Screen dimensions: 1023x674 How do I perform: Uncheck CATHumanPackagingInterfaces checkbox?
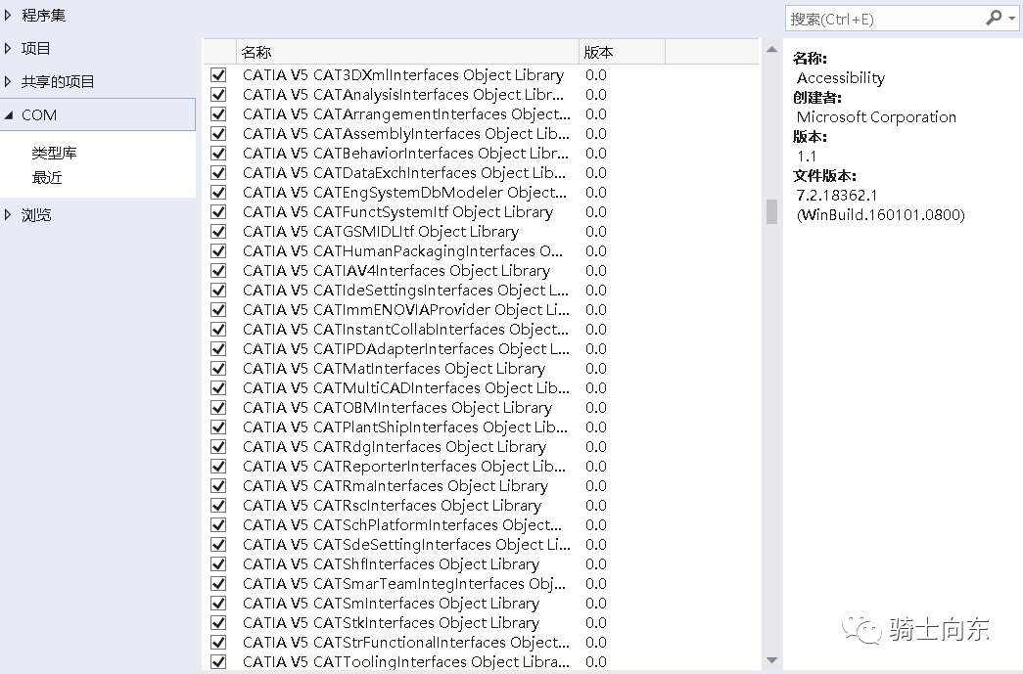(x=218, y=251)
